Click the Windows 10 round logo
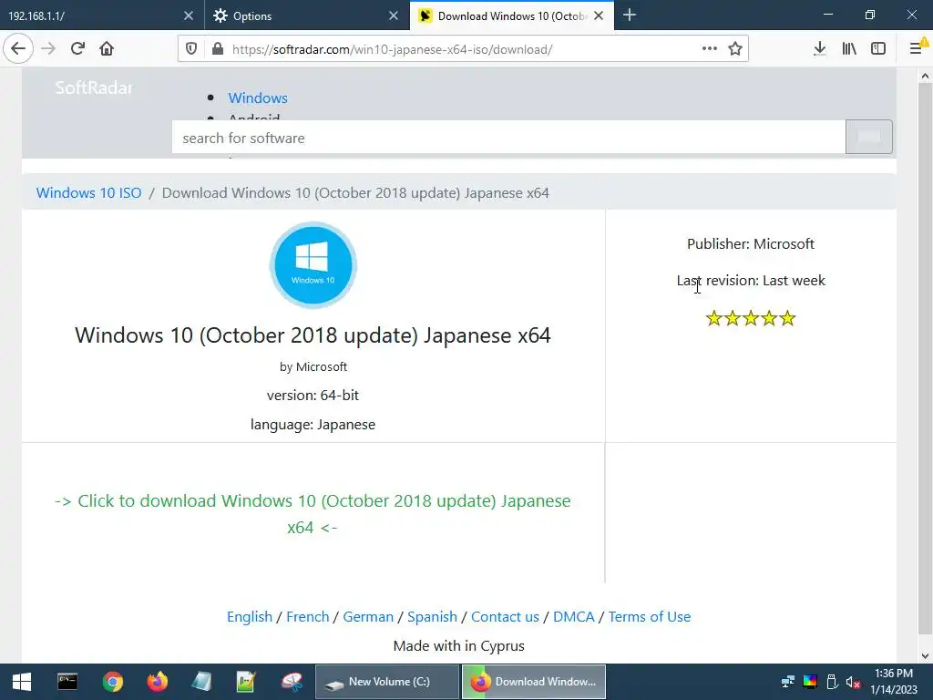 click(313, 265)
